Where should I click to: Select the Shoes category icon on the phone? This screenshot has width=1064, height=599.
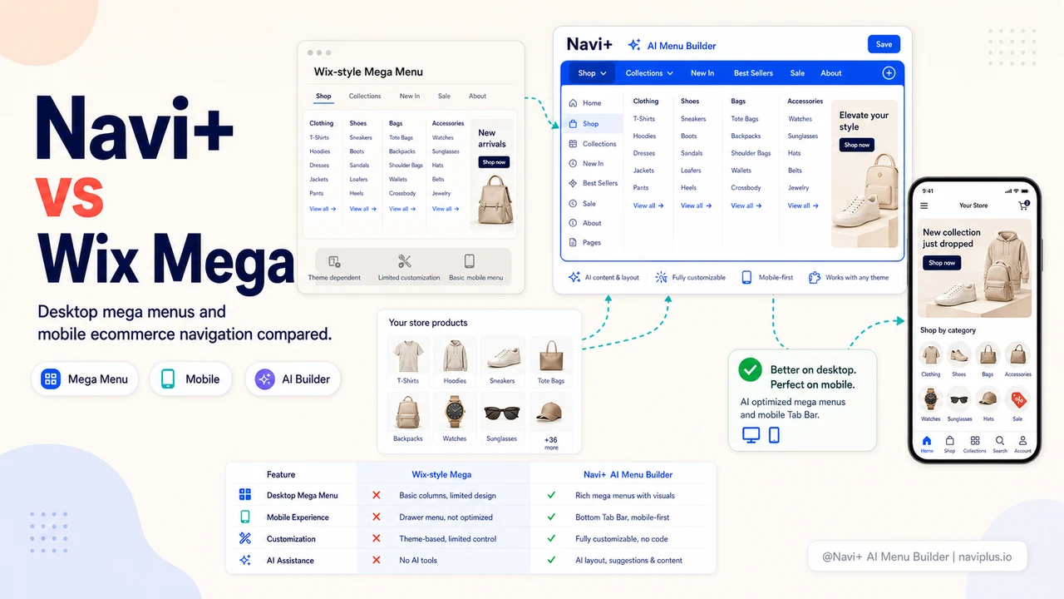[959, 354]
